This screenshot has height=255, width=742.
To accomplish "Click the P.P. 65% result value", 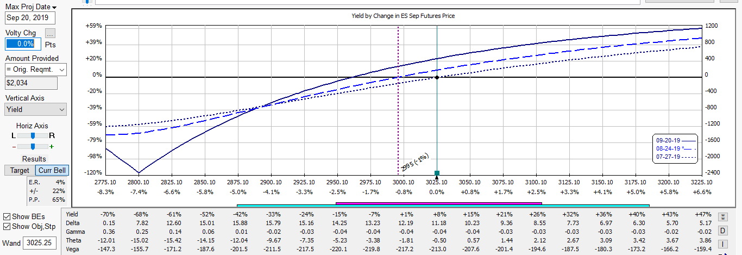I will 59,200.
